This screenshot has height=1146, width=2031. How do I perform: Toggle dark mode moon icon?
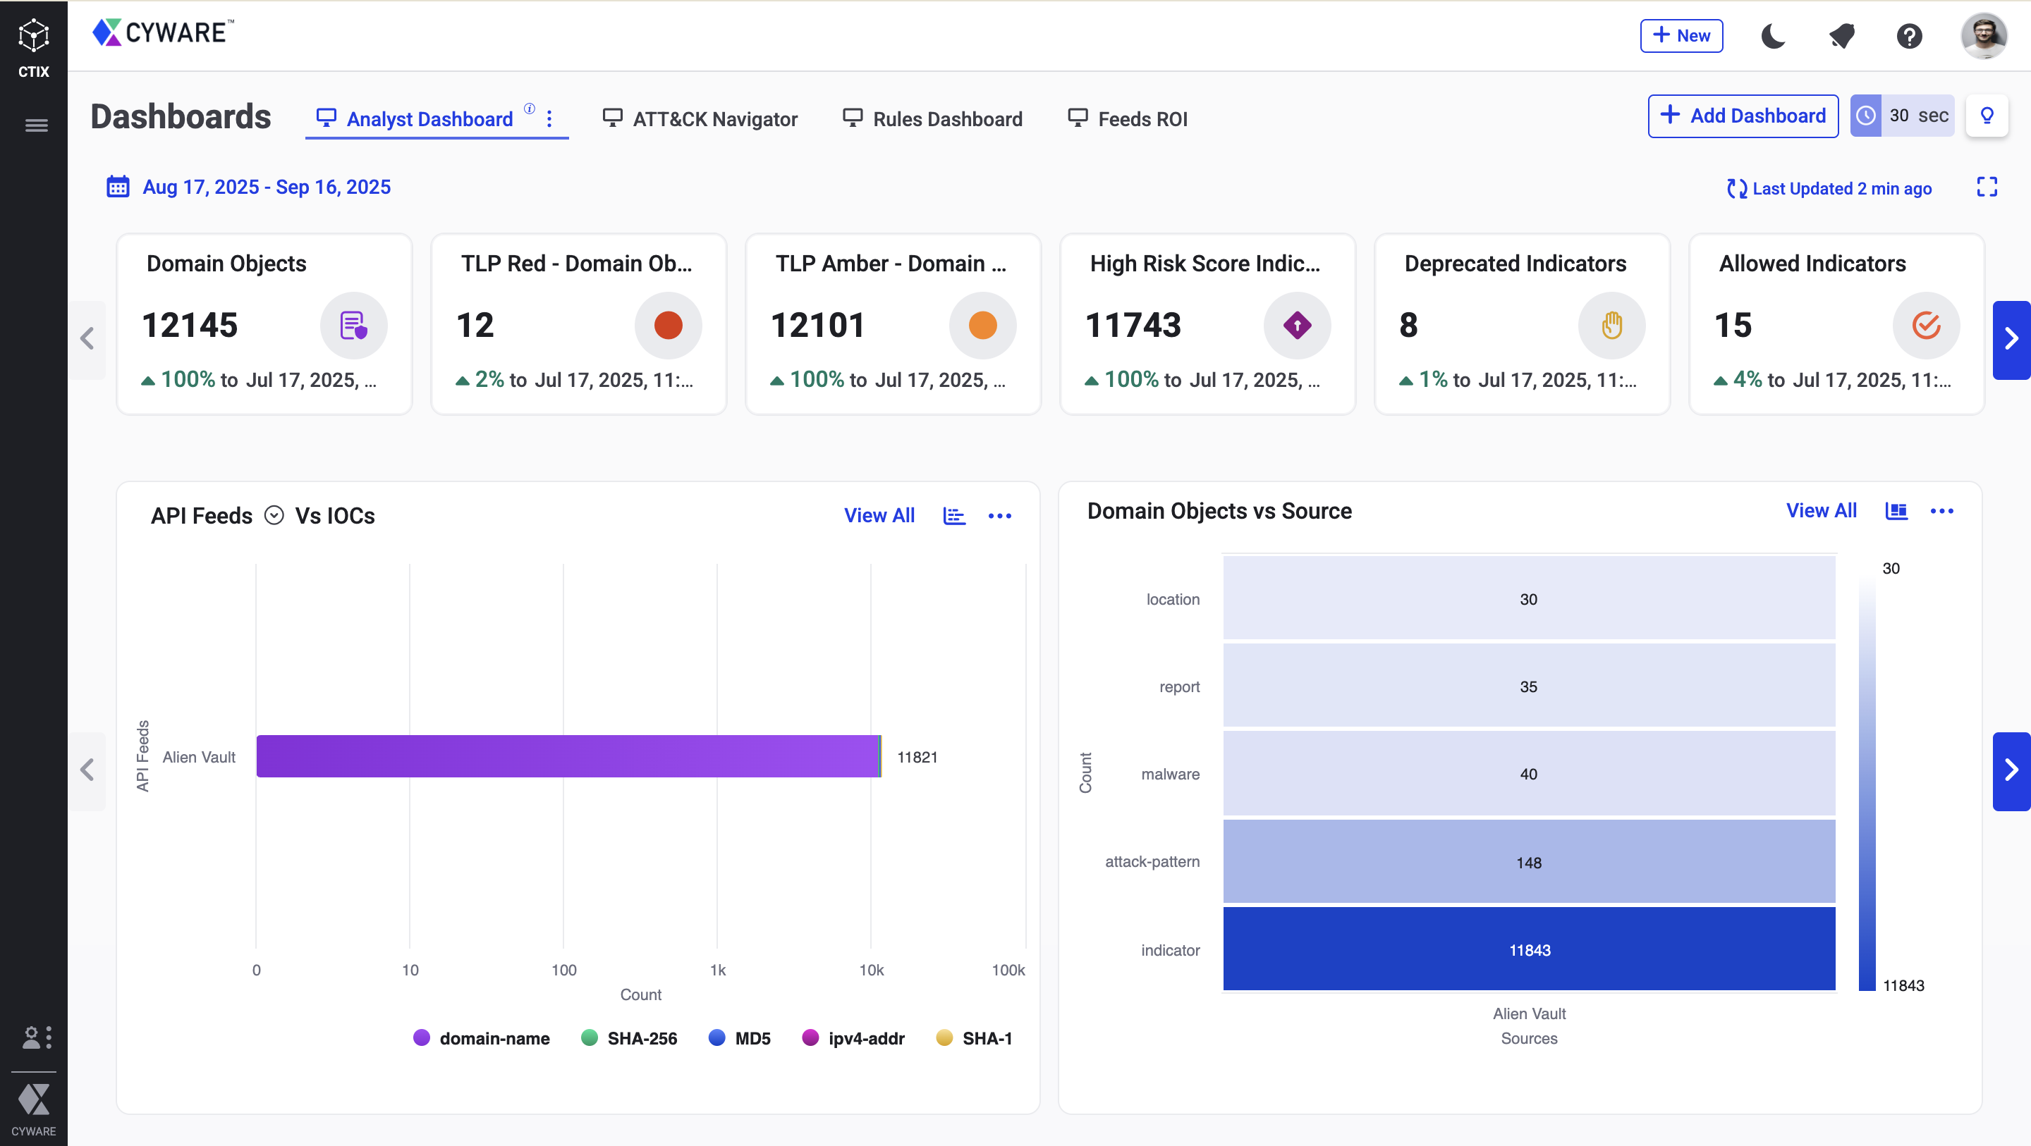click(1772, 36)
